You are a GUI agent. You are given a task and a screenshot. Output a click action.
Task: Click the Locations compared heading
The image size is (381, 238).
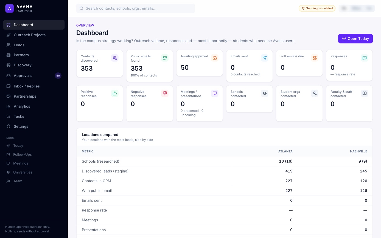click(x=100, y=135)
